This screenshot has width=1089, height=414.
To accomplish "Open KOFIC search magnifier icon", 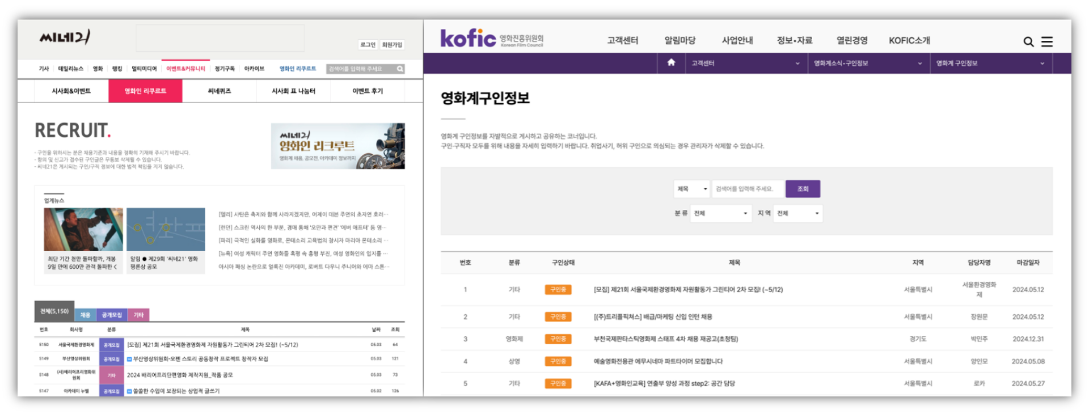I will coord(1028,41).
